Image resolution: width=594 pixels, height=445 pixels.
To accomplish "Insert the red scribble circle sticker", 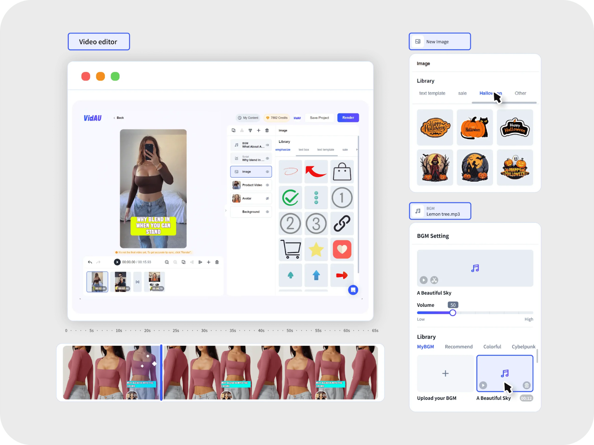I will point(290,172).
